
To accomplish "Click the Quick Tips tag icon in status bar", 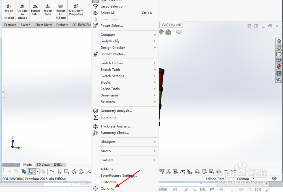I will click(274, 178).
